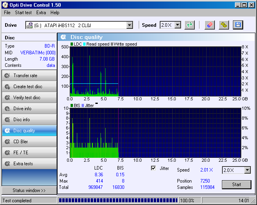Image resolution: width=257 pixels, height=205 pixels.
Task: Open the Disc info section
Action: [x=29, y=120]
